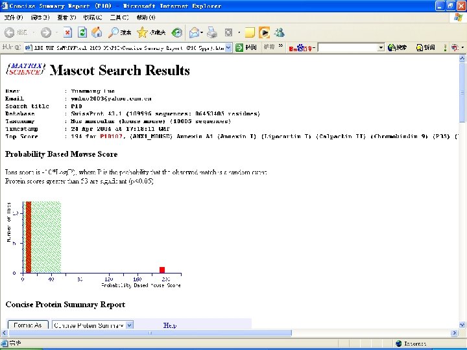Click the vertical scrollbar thumb
This screenshot has width=467, height=350.
462,92
